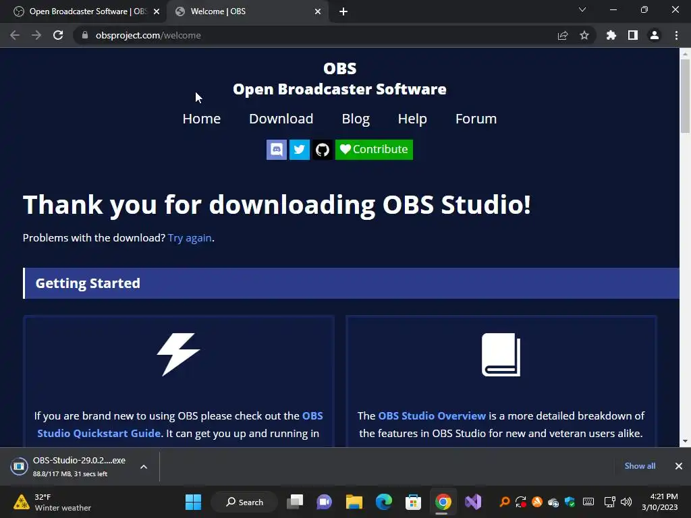Open the clock and date panel

(x=660, y=502)
